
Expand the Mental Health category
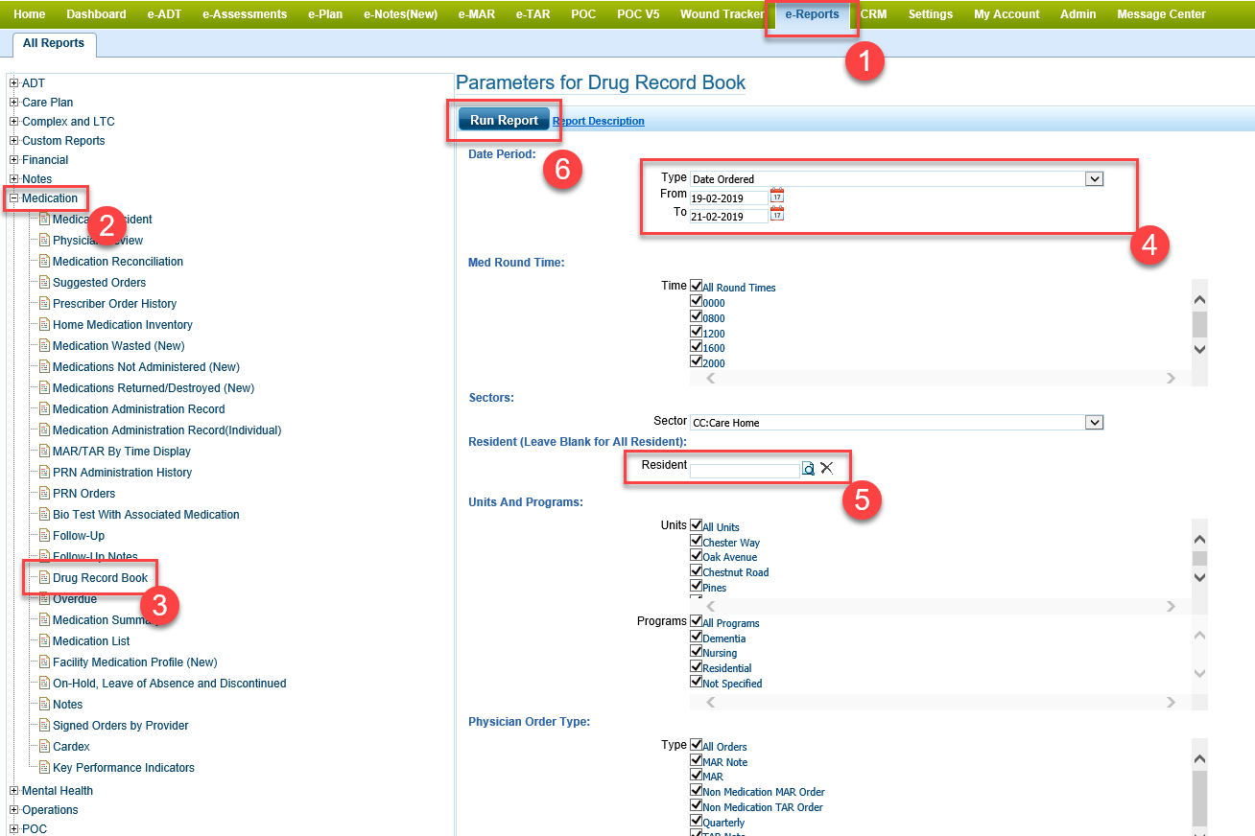point(14,790)
